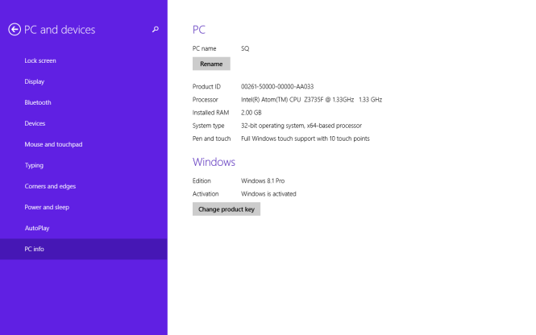Click the Product ID label
Image resolution: width=536 pixels, height=335 pixels.
(206, 86)
